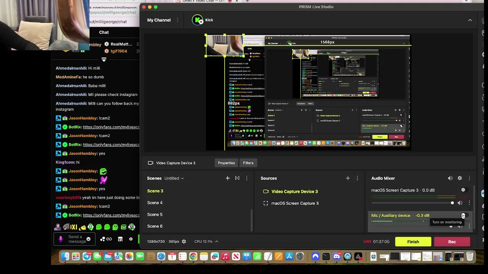
Task: Open Discord from the dock
Action: 337,257
